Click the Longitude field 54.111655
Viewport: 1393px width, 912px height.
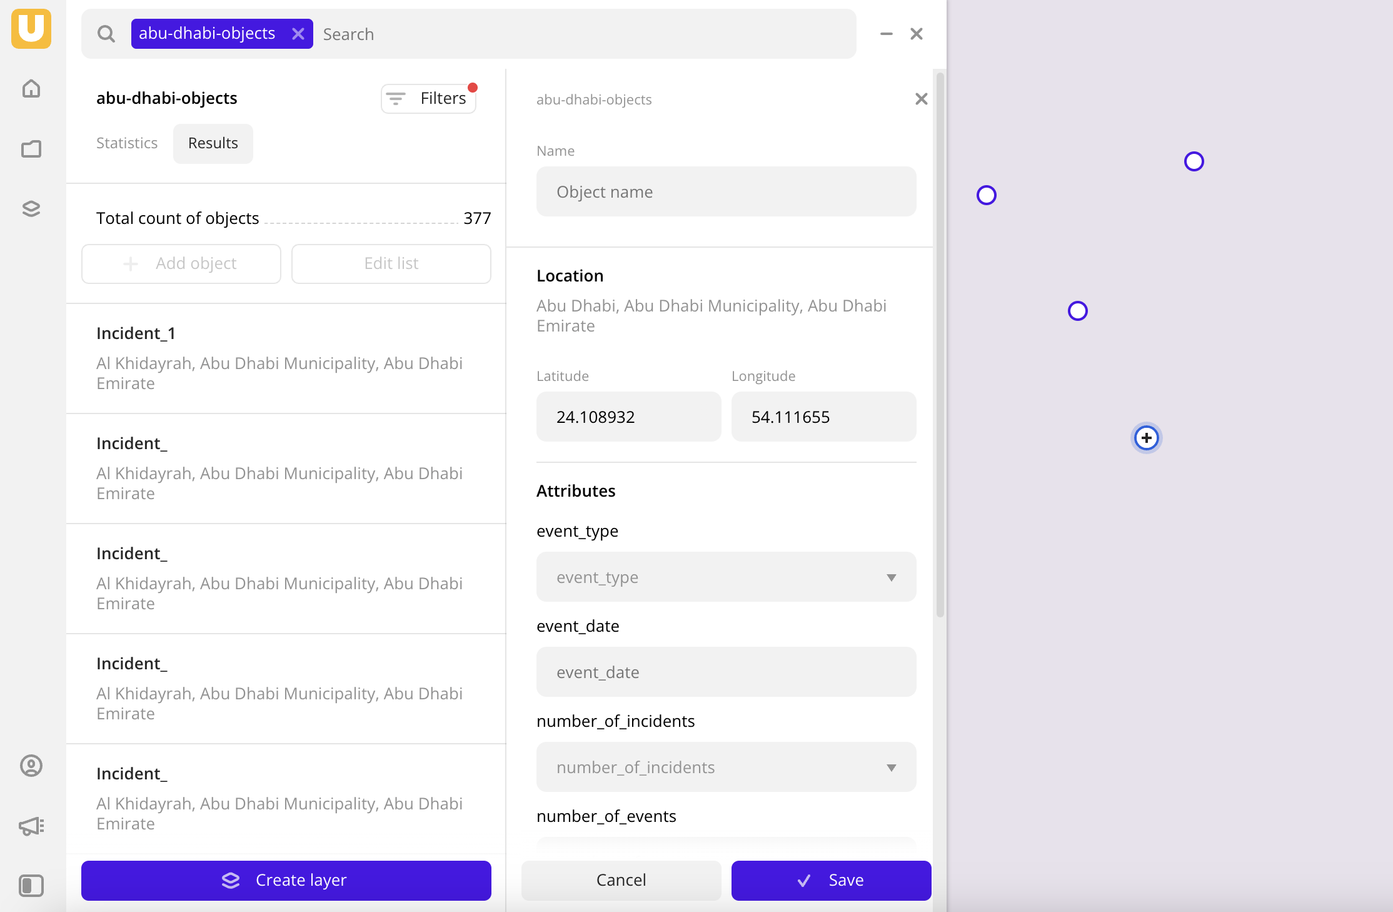pos(824,417)
